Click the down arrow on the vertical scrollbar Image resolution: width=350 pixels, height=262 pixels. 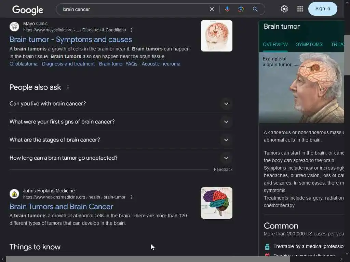(347, 253)
